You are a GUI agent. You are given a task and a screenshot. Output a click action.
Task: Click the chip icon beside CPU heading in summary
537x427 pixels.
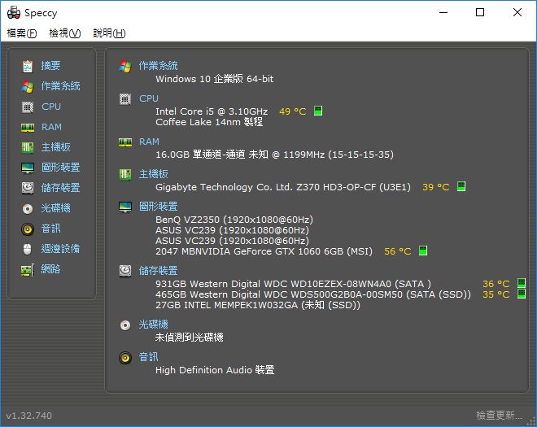[125, 99]
